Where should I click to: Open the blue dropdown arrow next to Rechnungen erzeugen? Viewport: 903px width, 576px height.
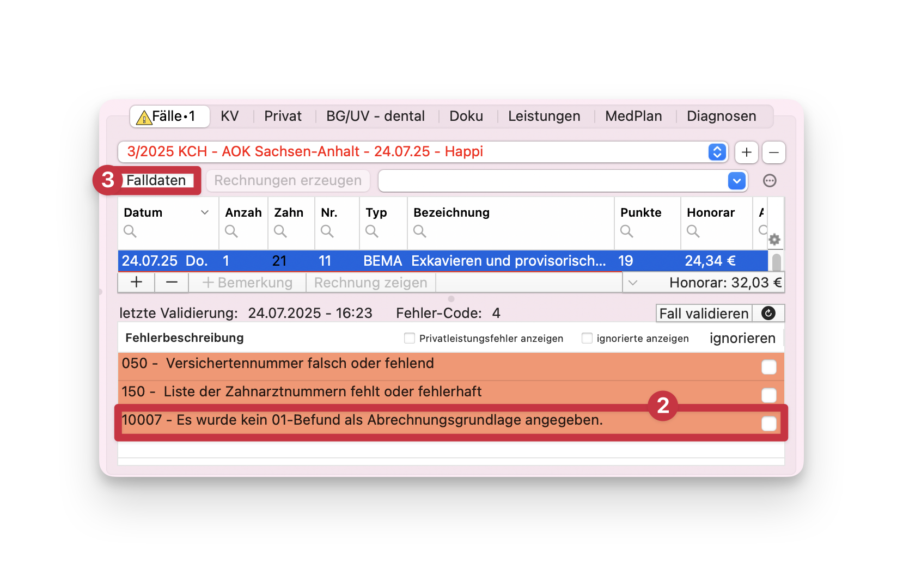[x=736, y=181]
